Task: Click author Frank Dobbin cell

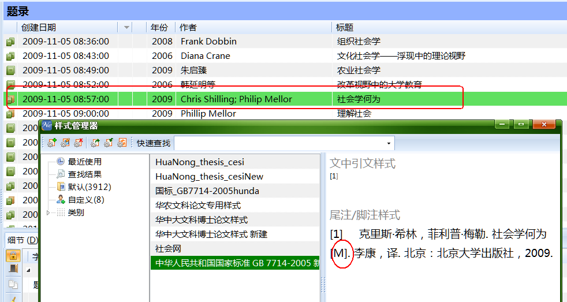Action: 208,42
